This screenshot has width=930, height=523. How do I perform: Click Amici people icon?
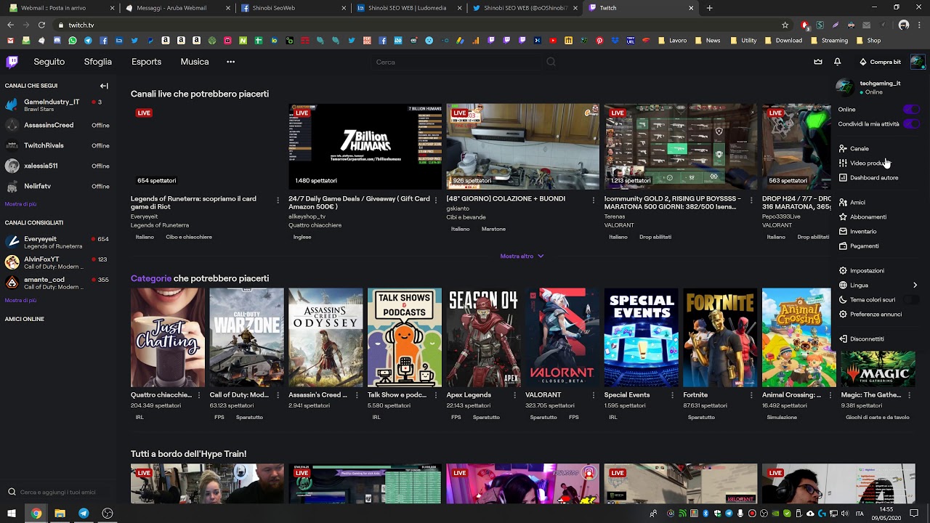(x=843, y=202)
